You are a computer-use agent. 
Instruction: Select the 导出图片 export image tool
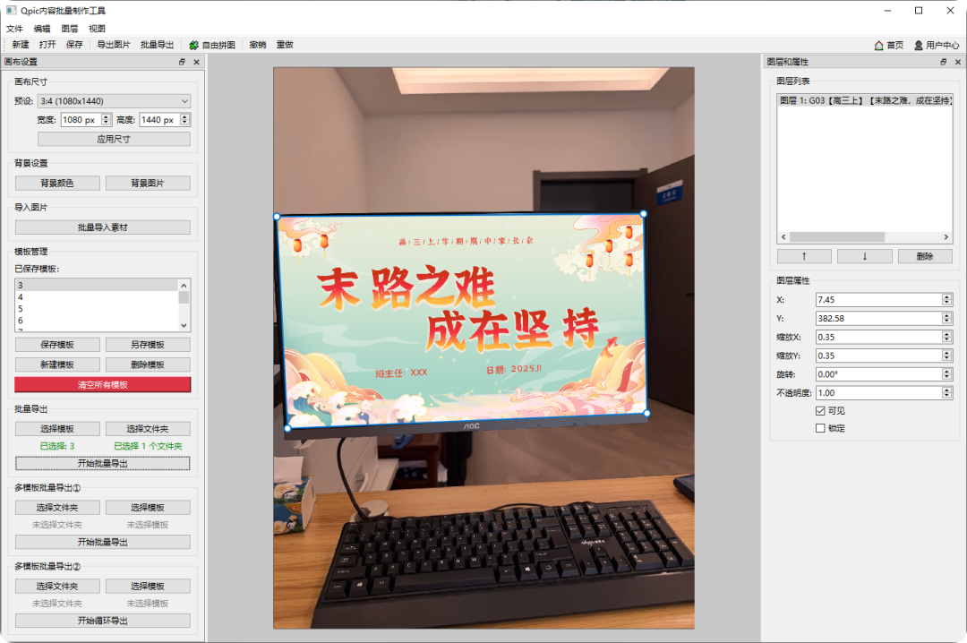(112, 45)
